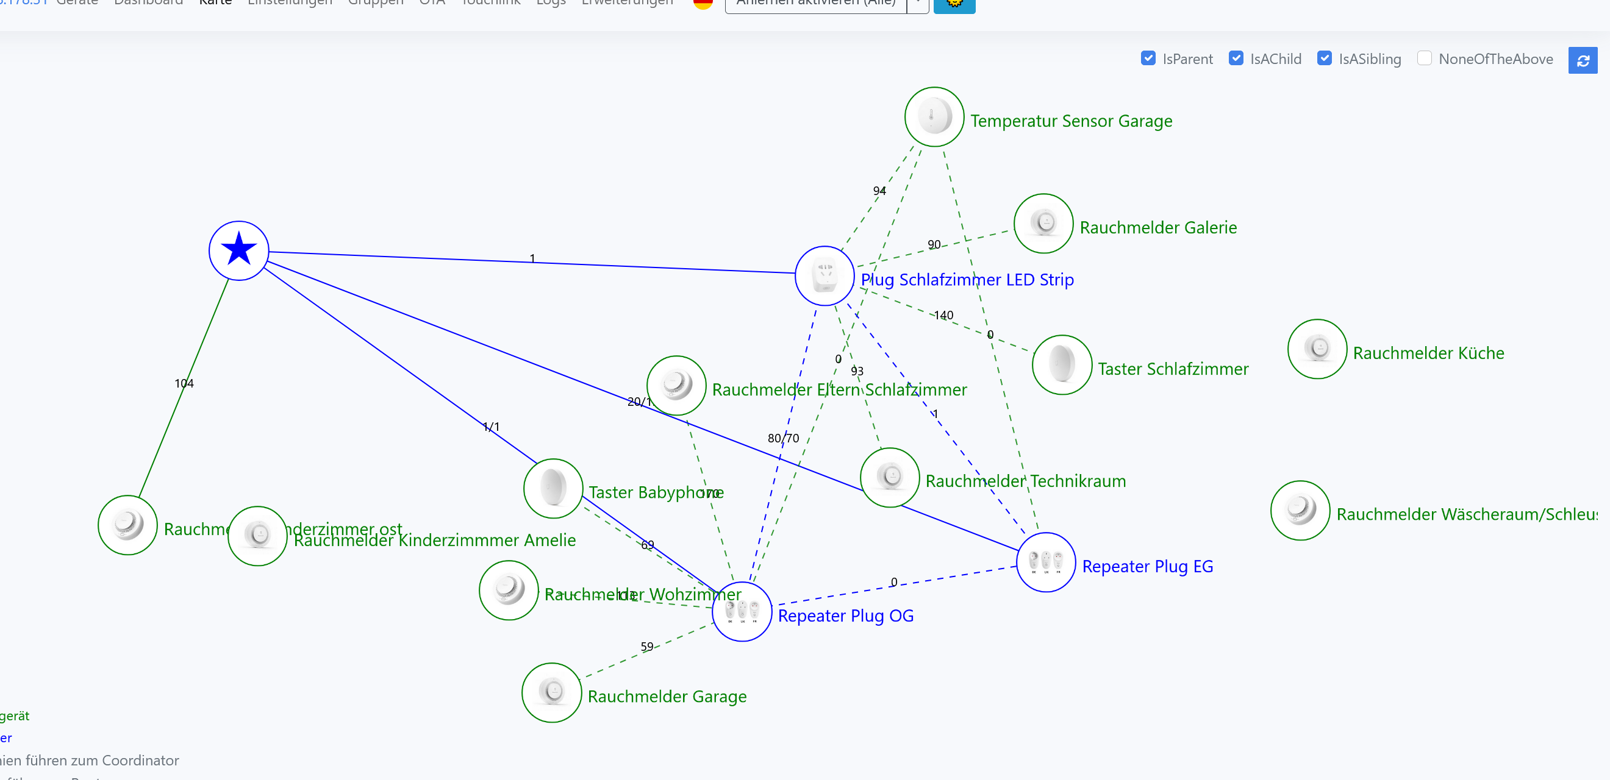Click the refresh map button icon

[1582, 60]
